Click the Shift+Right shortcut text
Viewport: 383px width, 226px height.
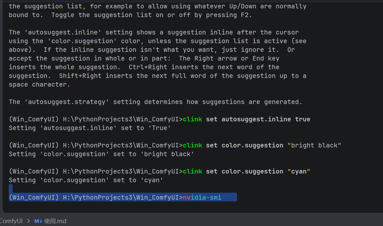tap(80, 76)
